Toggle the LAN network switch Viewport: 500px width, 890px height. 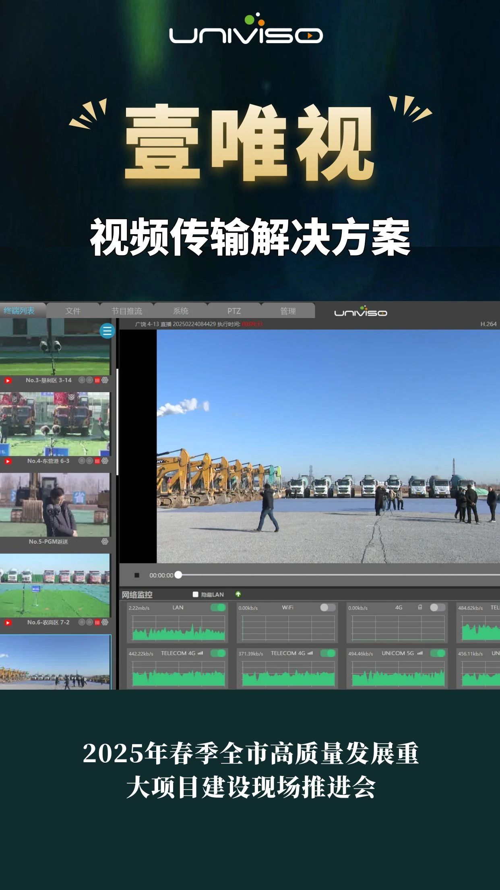[x=218, y=607]
